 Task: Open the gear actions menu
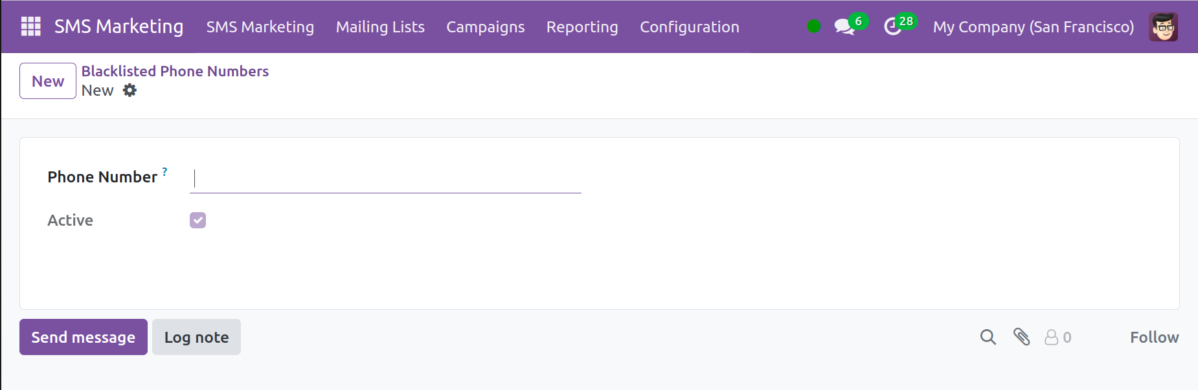pos(130,91)
